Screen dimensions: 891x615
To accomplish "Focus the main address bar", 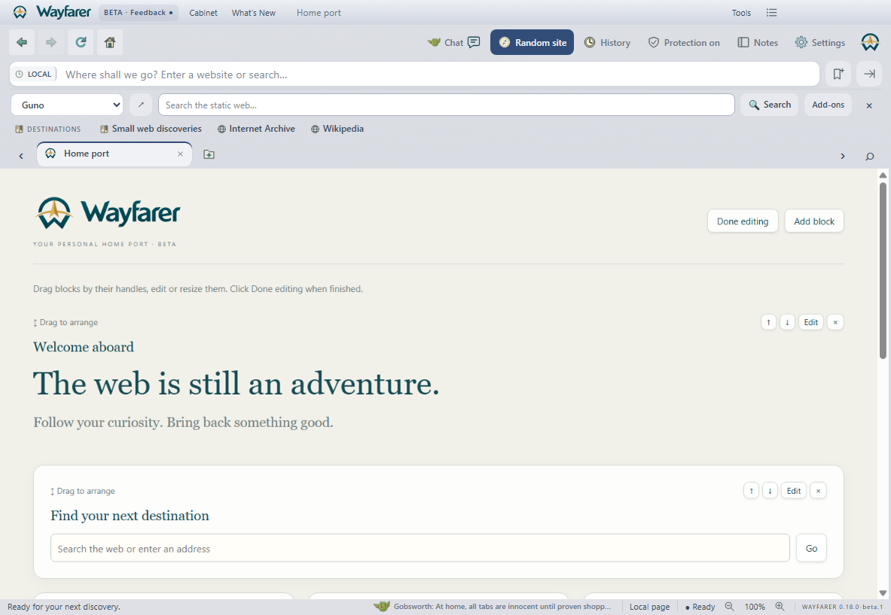I will coord(414,75).
